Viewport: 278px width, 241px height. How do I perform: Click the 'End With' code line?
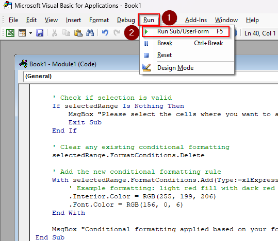point(69,213)
